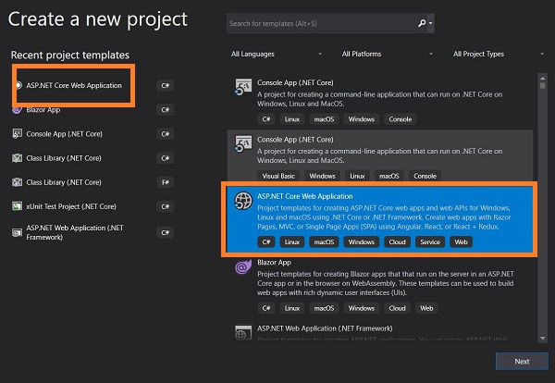555x383 pixels.
Task: Click the template list scrollbar up arrow
Action: 542,78
